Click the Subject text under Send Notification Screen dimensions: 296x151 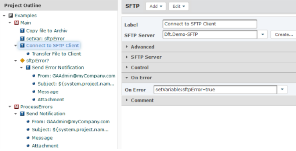70,129
